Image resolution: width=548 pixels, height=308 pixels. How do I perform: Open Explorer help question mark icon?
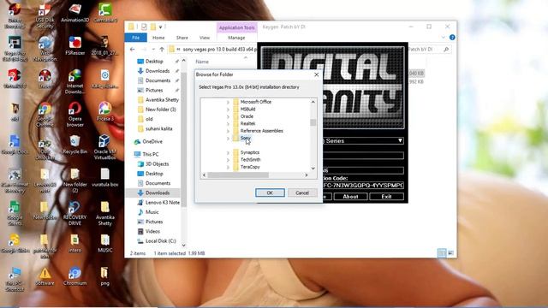452,38
